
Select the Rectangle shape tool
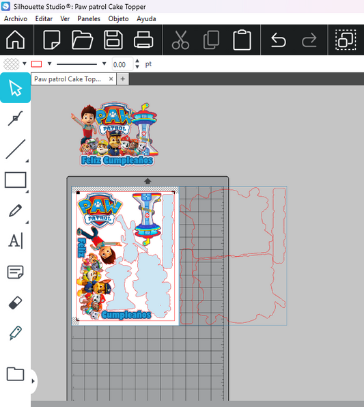(x=15, y=180)
